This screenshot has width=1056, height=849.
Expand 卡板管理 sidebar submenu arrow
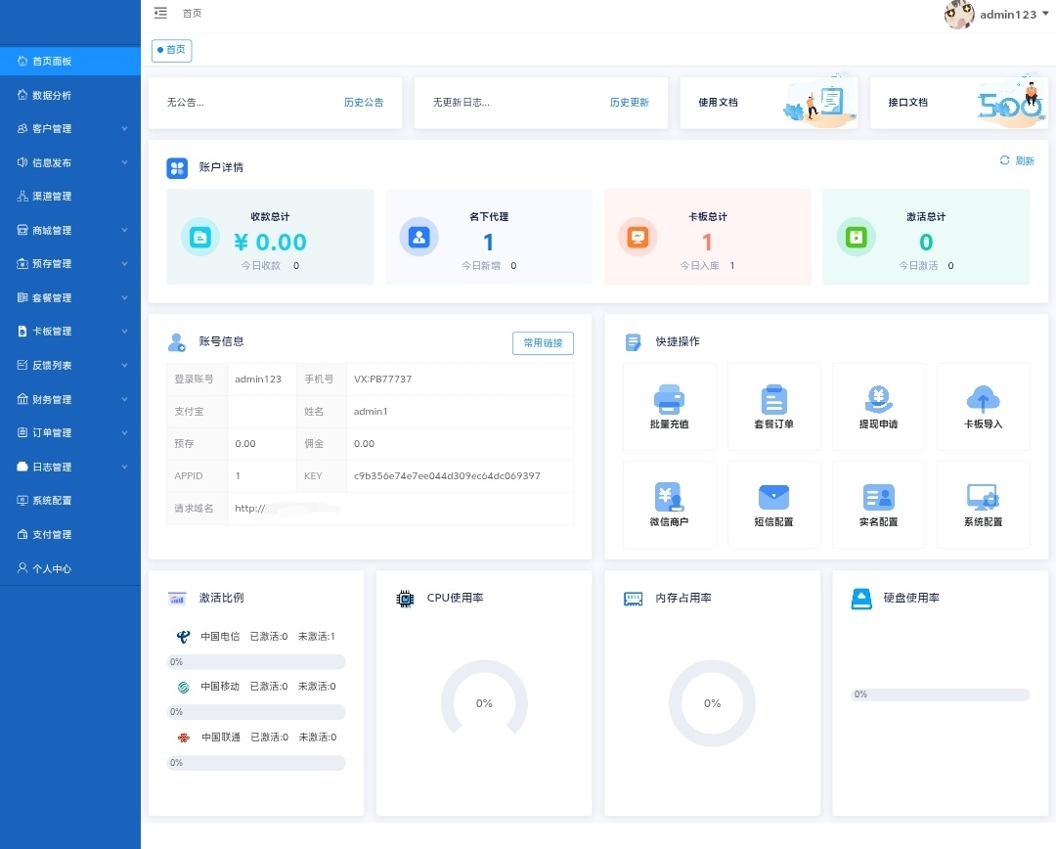(124, 331)
